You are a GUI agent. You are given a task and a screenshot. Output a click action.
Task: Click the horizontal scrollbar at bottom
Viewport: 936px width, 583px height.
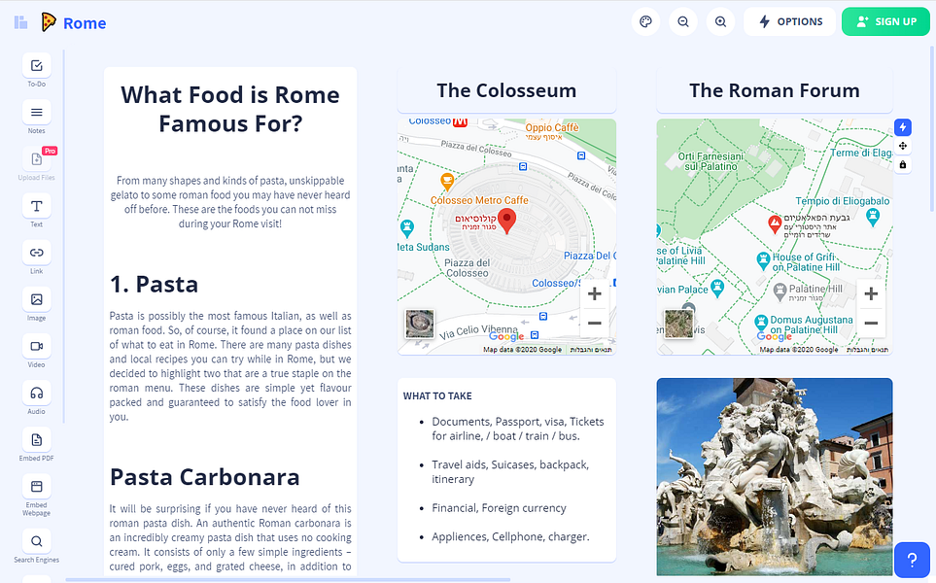288,579
